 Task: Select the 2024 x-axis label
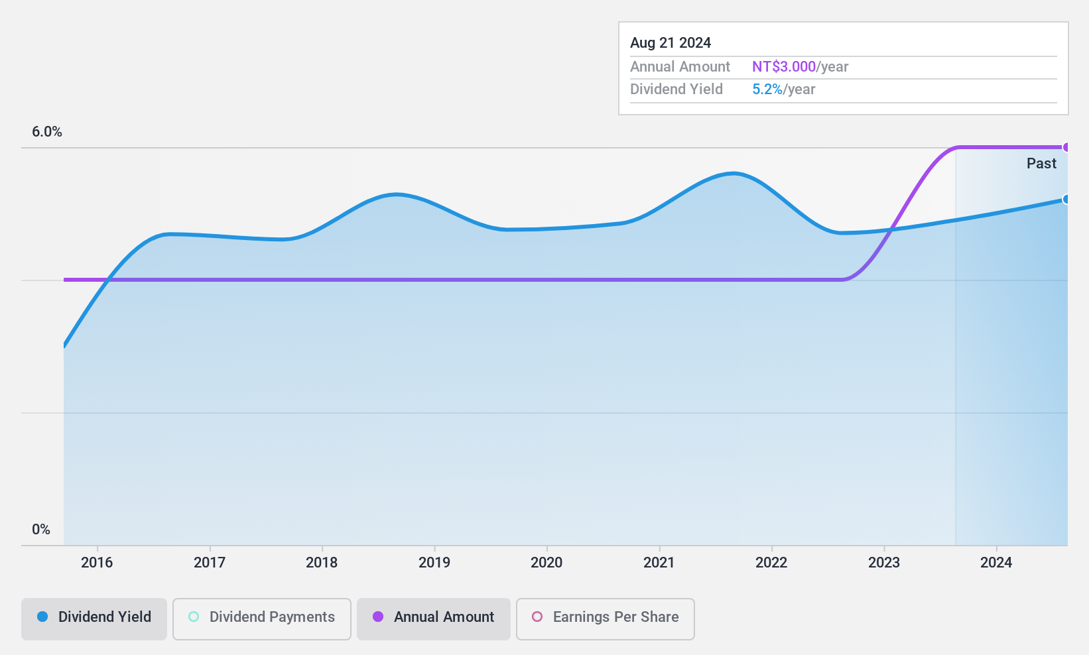point(996,562)
